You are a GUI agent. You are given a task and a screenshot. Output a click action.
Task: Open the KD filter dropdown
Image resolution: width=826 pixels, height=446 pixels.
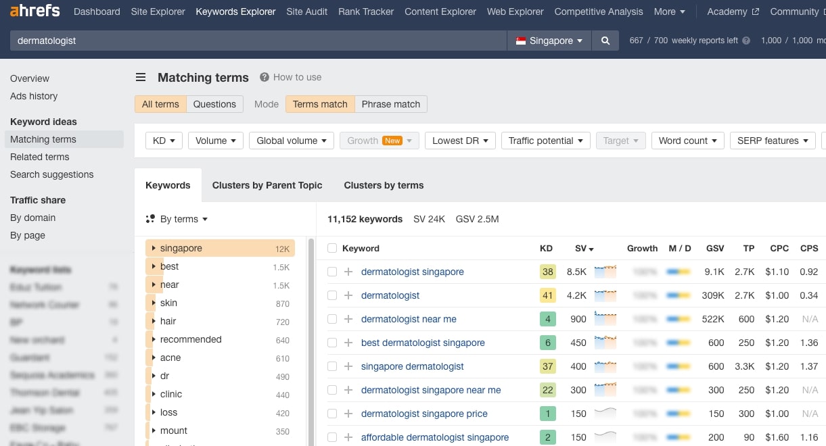pos(164,141)
